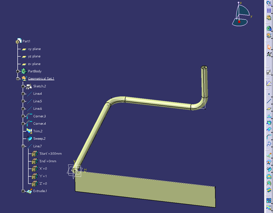The width and height of the screenshot is (273, 213).
Task: Expand the Corner.4 node
Action: [23, 124]
